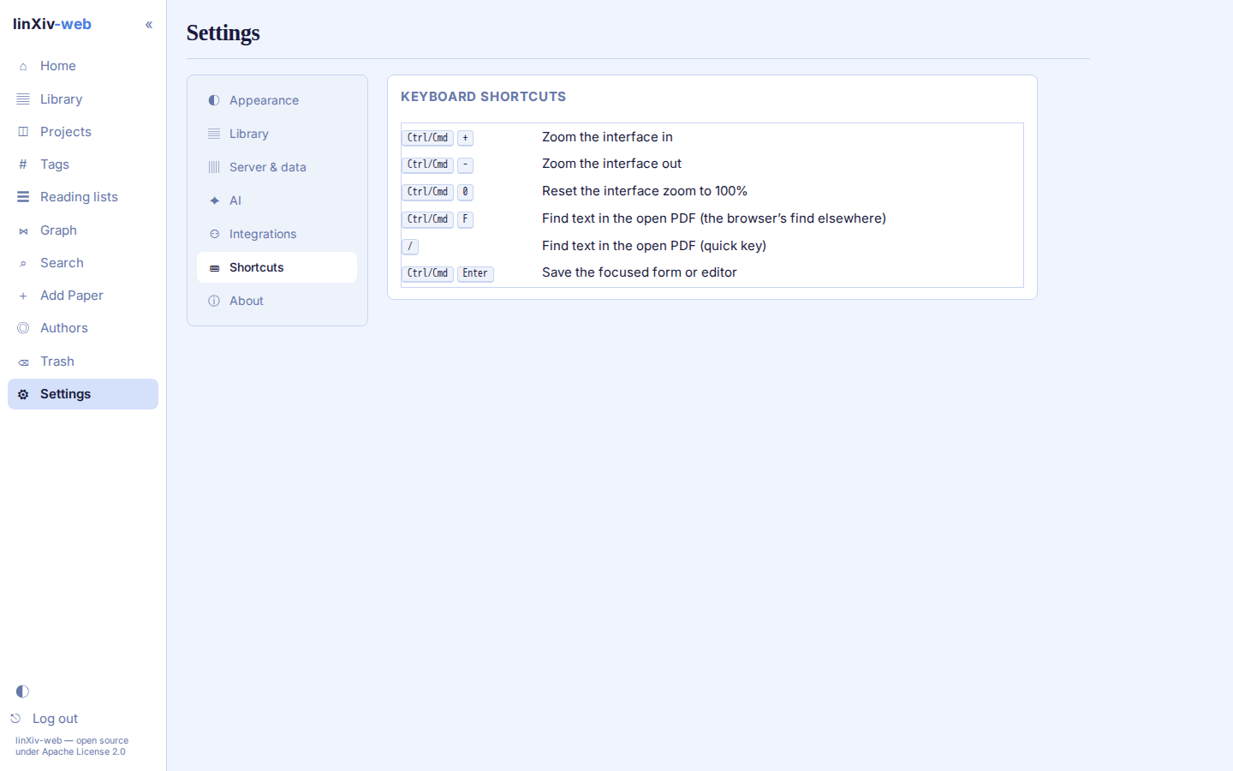Open the About settings tab
Screen dimensions: 1233x771
point(277,301)
